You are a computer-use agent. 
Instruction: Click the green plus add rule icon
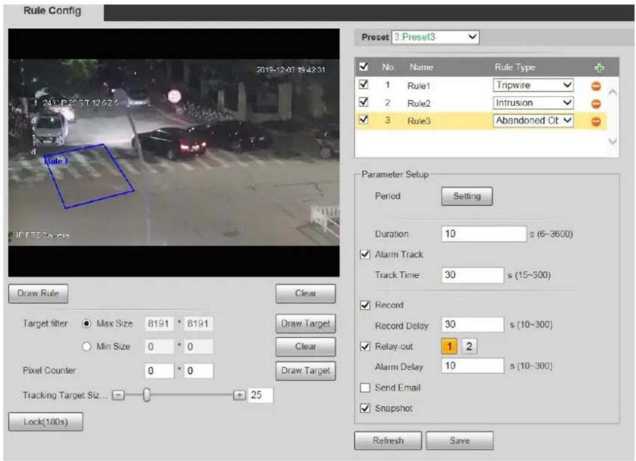pyautogui.click(x=599, y=68)
